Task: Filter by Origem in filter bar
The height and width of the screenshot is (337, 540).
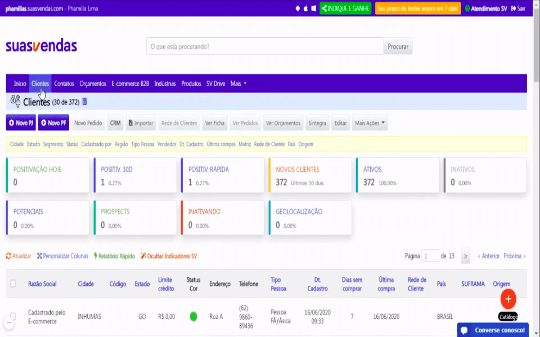Action: [x=306, y=144]
